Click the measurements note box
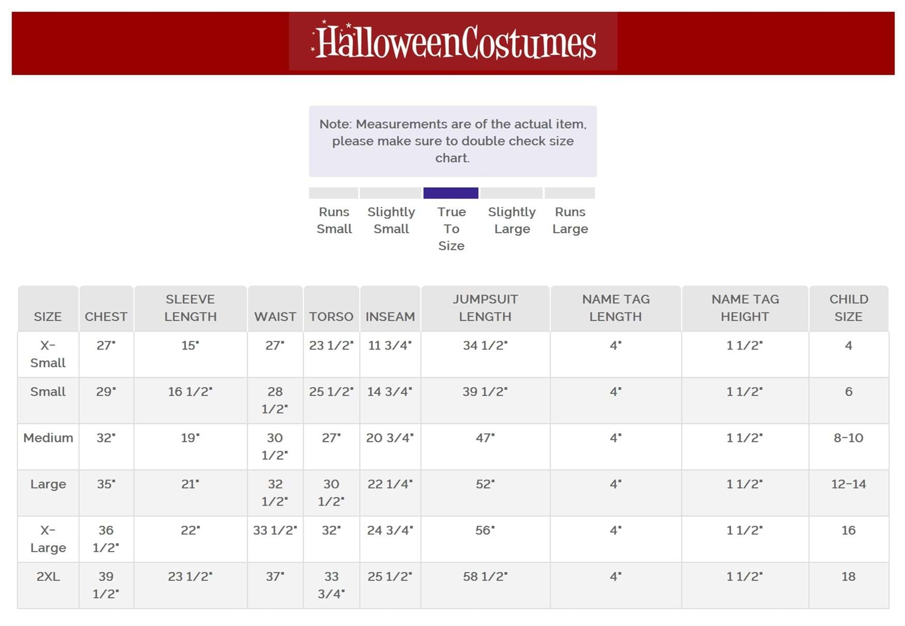Image resolution: width=905 pixels, height=626 pixels. pos(452,141)
